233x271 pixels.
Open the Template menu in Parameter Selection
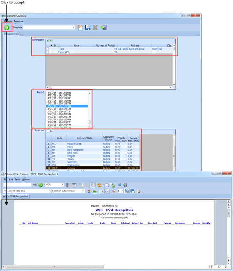[19, 21]
